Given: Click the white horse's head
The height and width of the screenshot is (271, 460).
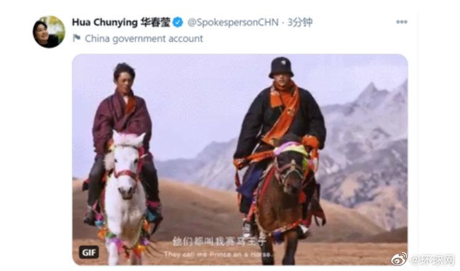Looking at the screenshot, I should tap(127, 165).
